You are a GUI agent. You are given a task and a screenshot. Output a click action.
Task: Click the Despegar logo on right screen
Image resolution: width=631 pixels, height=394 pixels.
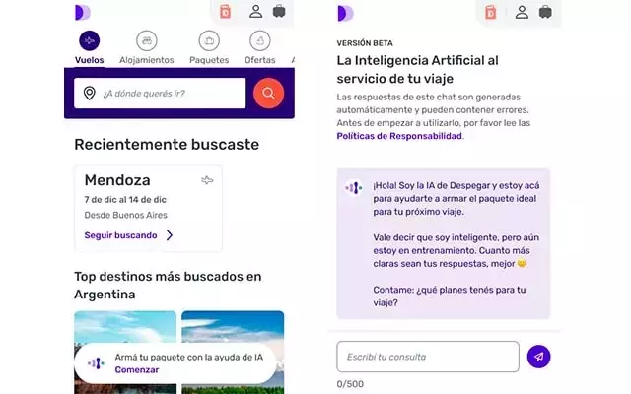[346, 13]
